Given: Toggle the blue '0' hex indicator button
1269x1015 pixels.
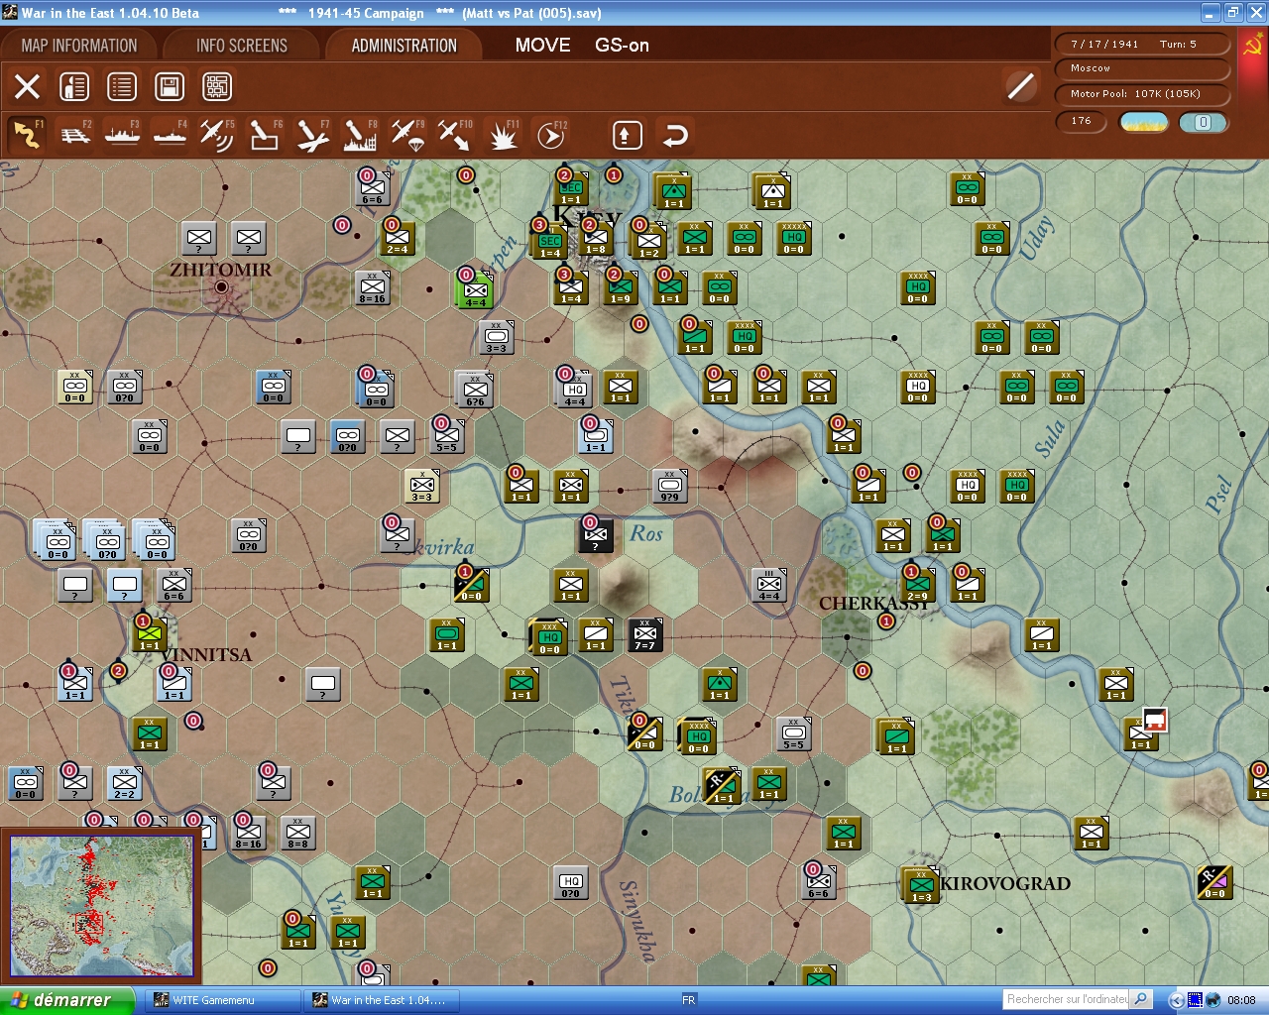Looking at the screenshot, I should click(x=1203, y=122).
